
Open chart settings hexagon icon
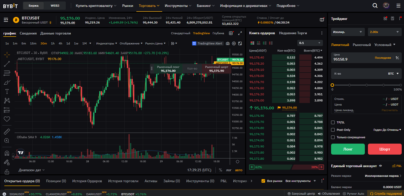(x=234, y=43)
